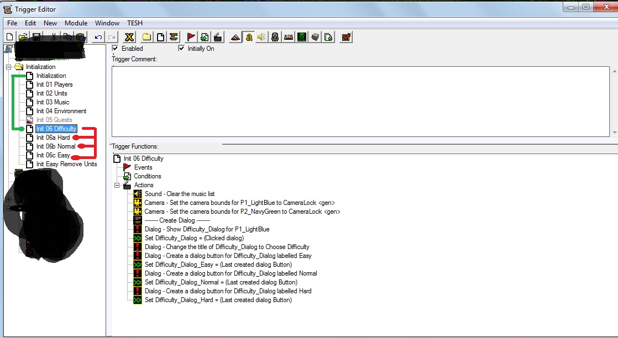618x338 pixels.
Task: Toggle the Initially On checkbox
Action: point(181,49)
